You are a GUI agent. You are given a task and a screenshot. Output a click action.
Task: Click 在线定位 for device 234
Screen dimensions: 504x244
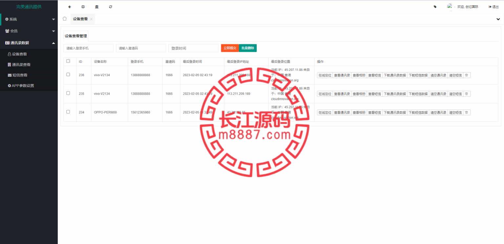[x=325, y=113]
